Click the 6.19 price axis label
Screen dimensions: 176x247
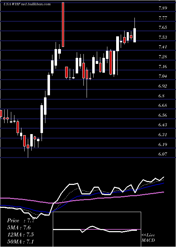point(163,145)
